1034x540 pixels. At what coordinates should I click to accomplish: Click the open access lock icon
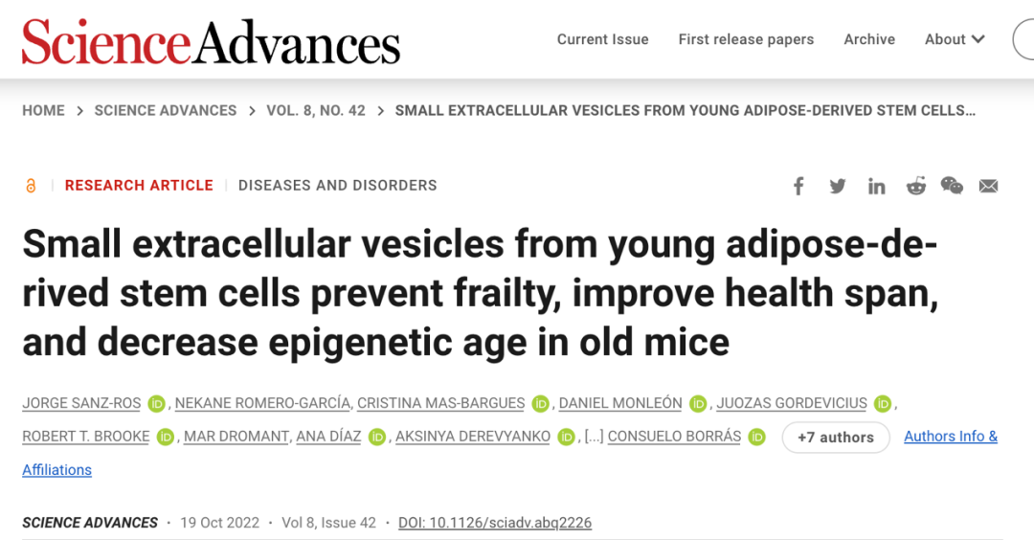point(31,186)
